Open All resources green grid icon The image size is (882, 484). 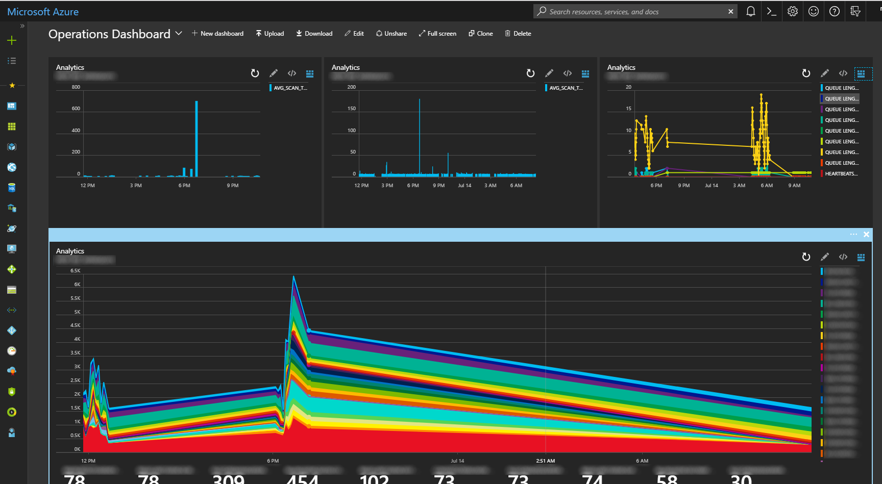(12, 126)
